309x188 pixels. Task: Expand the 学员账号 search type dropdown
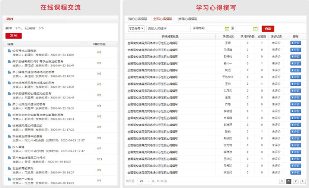click(x=136, y=29)
